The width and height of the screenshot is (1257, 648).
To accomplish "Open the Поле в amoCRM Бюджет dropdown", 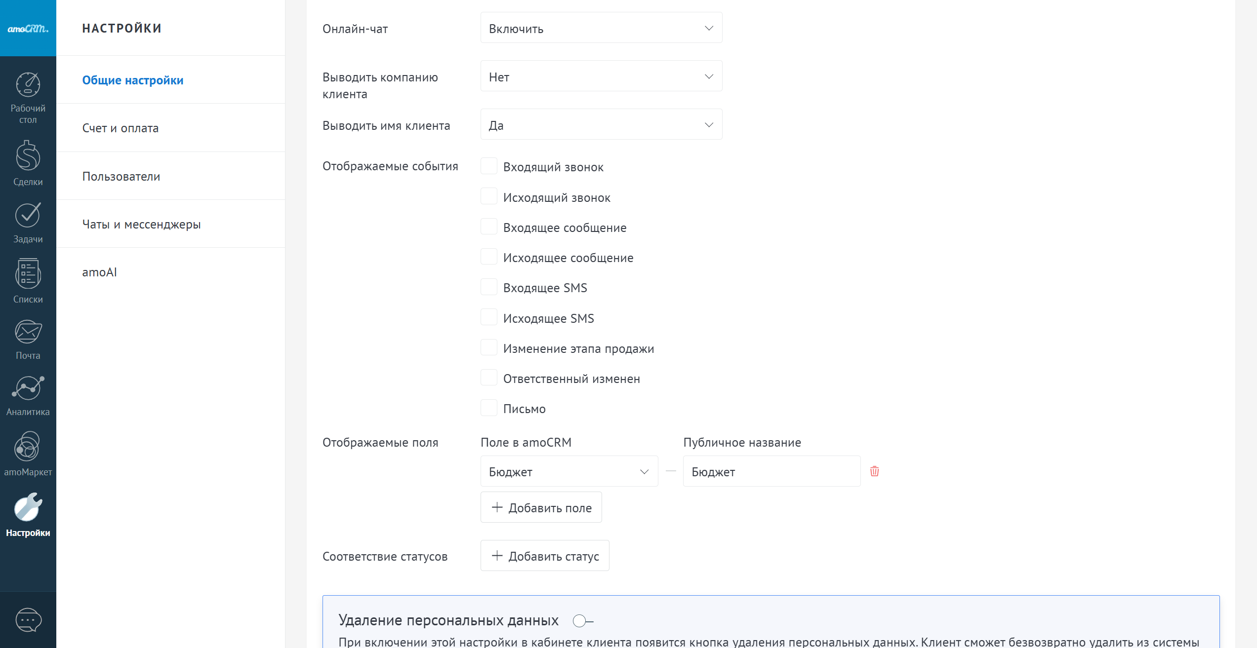I will coord(569,471).
